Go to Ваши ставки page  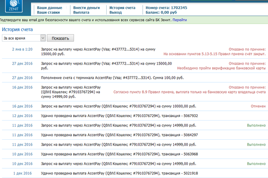50,13
